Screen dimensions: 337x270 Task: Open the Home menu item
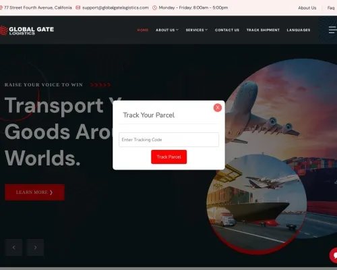pos(143,30)
